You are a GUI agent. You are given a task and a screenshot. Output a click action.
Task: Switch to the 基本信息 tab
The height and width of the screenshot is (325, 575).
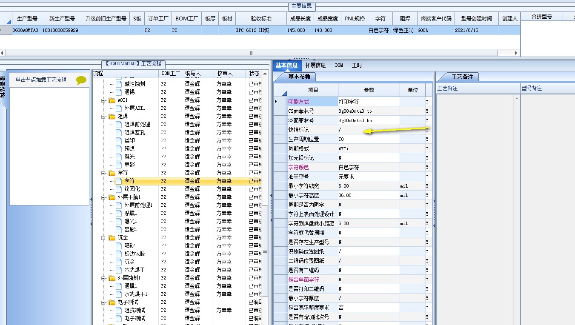tap(286, 65)
